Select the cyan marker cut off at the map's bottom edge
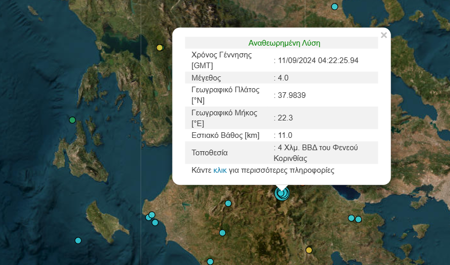This screenshot has width=450, height=265. click(x=210, y=261)
